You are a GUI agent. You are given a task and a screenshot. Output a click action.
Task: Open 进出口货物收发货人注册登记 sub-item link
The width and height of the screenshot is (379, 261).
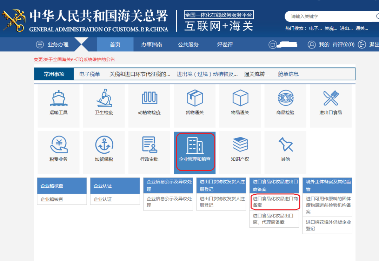coord(222,202)
